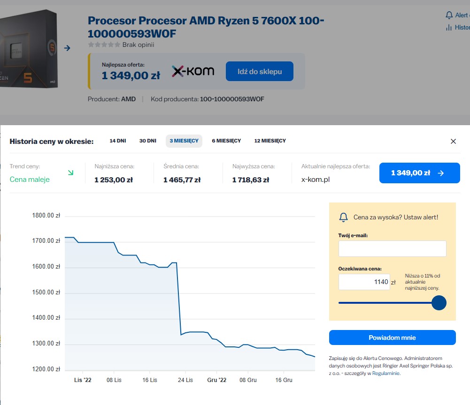The image size is (470, 405).
Task: Click the best offer price 1 349,00 zł text
Action: pyautogui.click(x=131, y=75)
